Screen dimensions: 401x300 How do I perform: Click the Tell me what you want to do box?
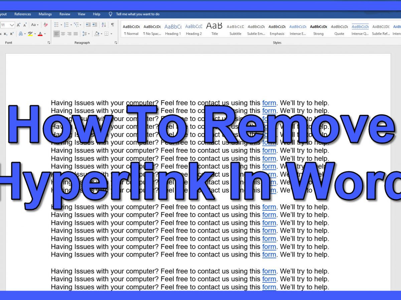(x=138, y=14)
